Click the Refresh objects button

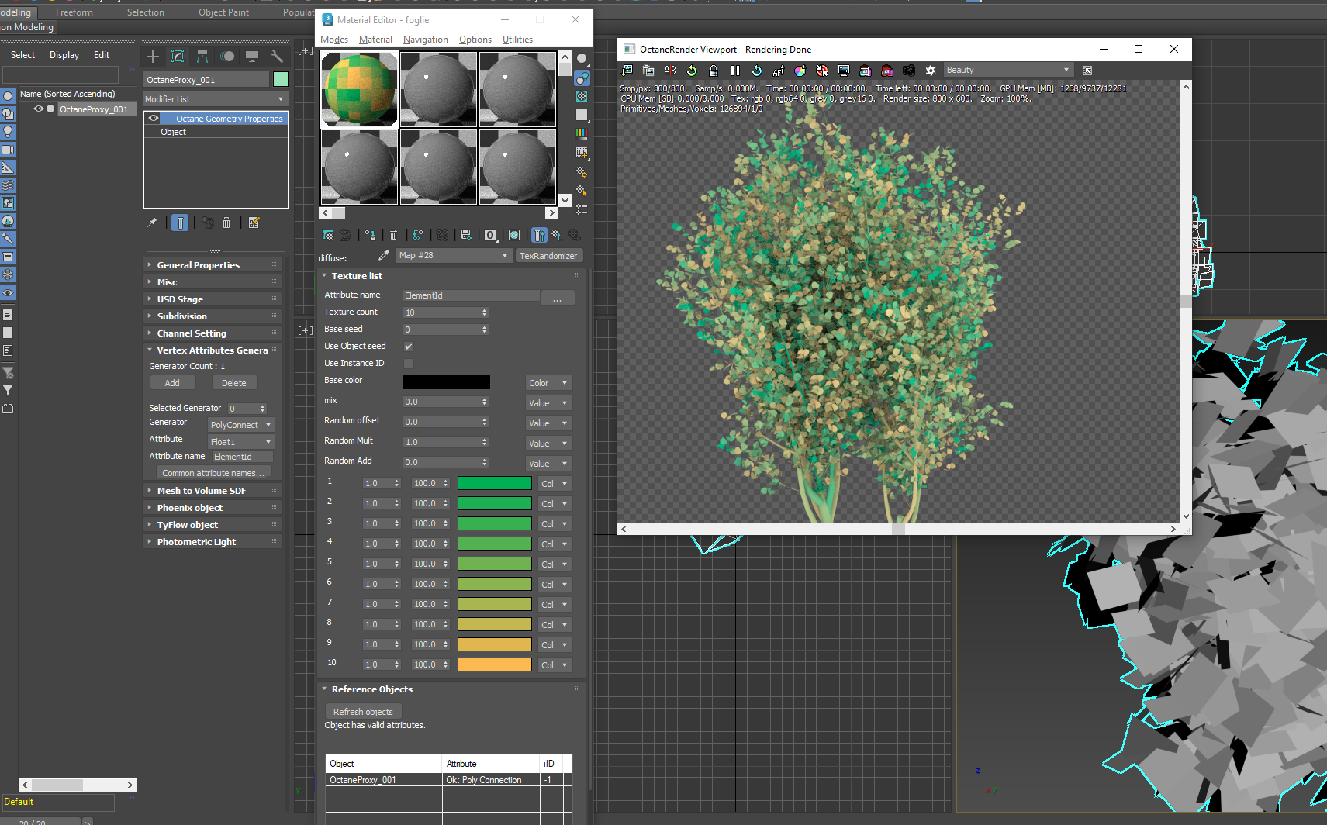(x=363, y=712)
